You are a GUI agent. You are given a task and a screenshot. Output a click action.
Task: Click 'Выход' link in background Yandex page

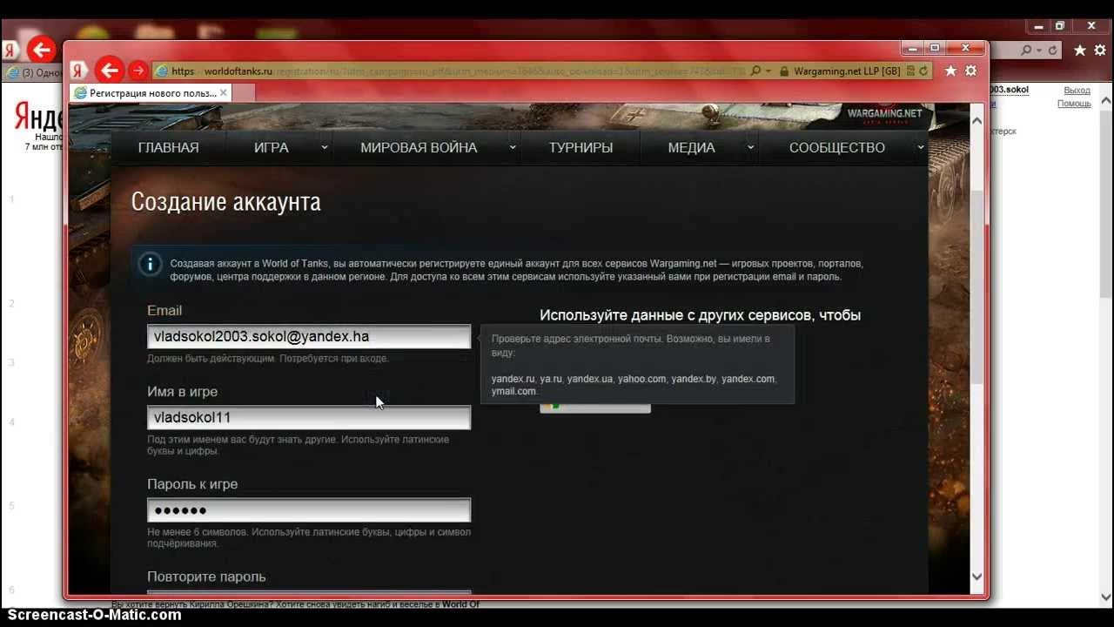click(1077, 91)
